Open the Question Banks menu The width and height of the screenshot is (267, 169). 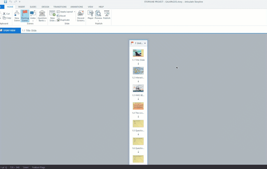(42, 16)
